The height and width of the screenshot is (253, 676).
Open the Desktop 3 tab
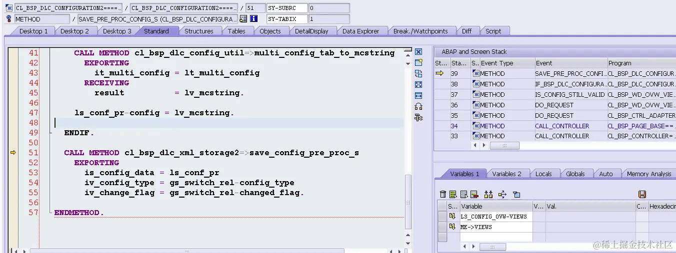(x=117, y=31)
